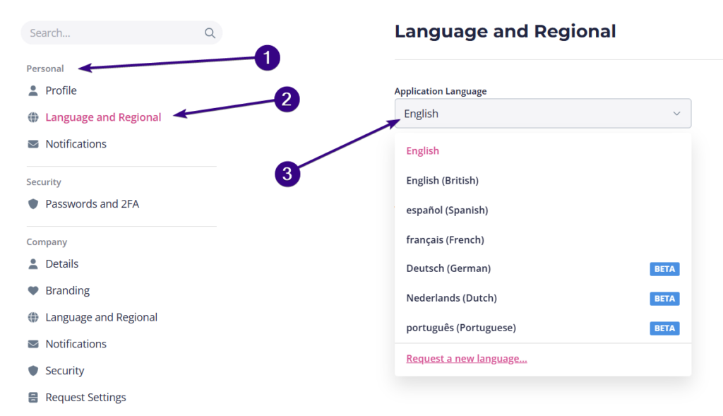Select English (British) from the list
The height and width of the screenshot is (416, 723).
point(443,181)
